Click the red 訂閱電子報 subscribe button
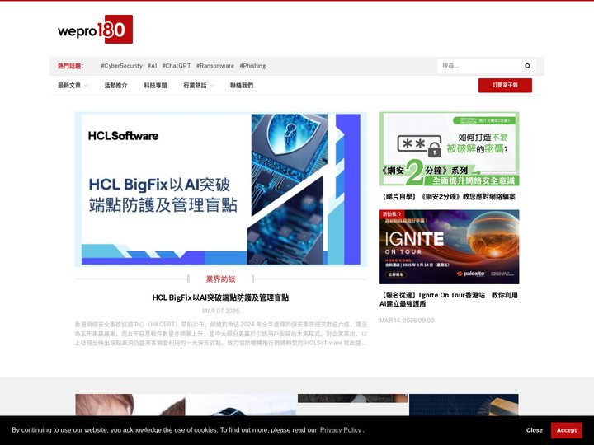 pos(505,86)
